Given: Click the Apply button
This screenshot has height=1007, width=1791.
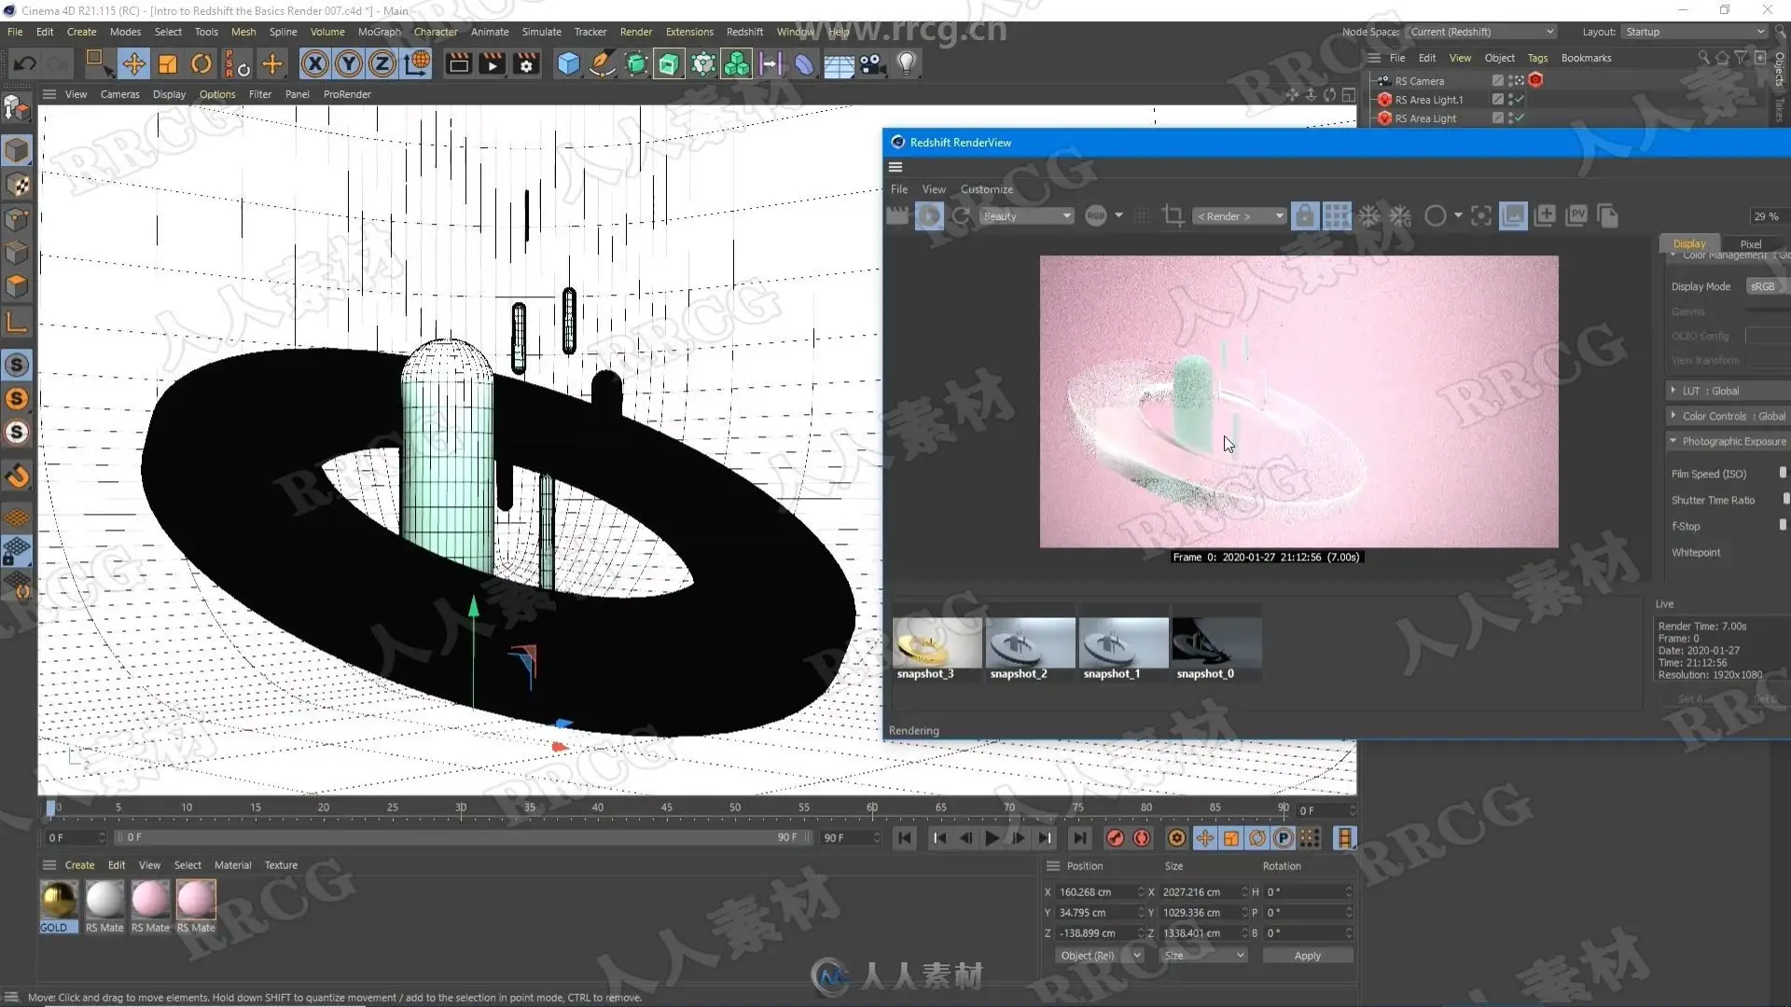Looking at the screenshot, I should [1307, 956].
